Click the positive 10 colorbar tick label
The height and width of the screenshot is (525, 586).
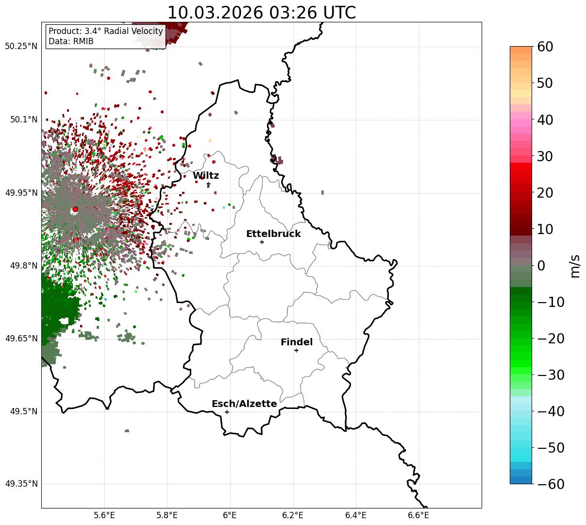[x=544, y=229]
